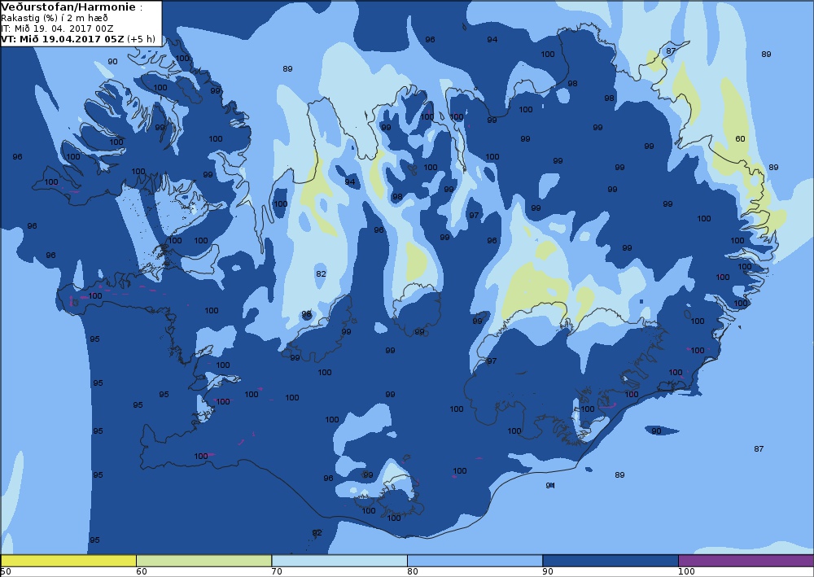
Task: Click the light blue 70–80 legend band
Action: [x=339, y=561]
